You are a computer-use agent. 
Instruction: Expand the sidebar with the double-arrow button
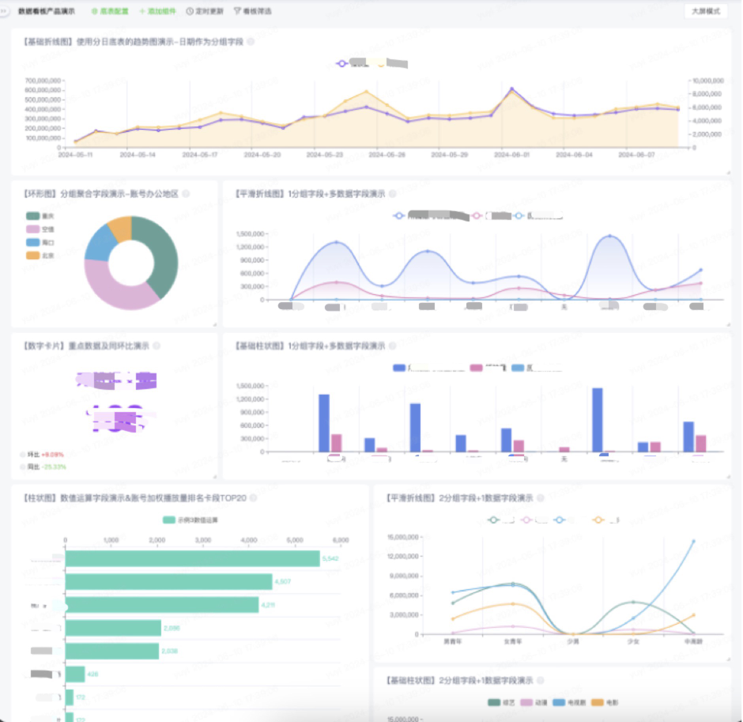4,11
